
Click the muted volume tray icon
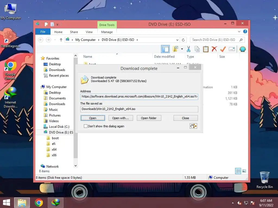pyautogui.click(x=239, y=203)
